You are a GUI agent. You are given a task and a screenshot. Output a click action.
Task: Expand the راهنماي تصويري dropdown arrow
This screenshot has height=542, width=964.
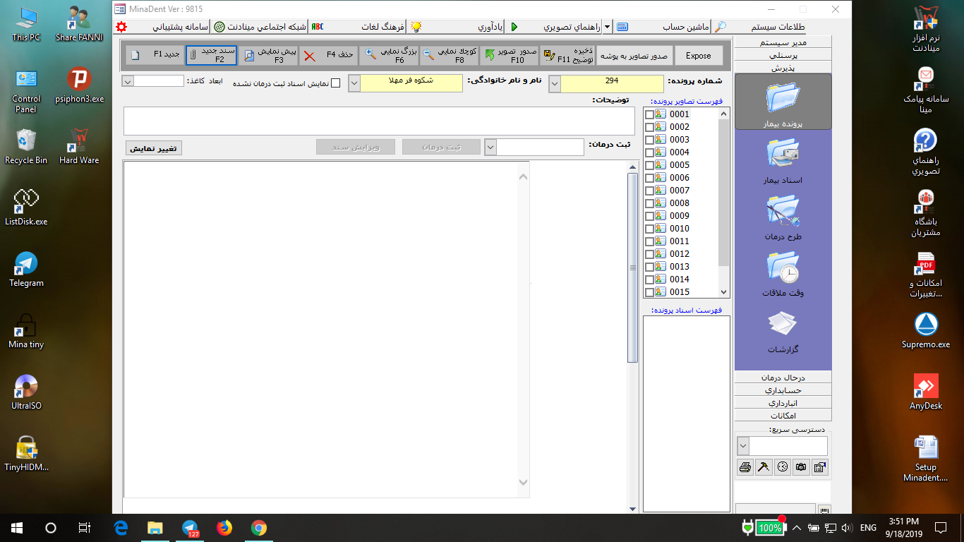point(607,27)
